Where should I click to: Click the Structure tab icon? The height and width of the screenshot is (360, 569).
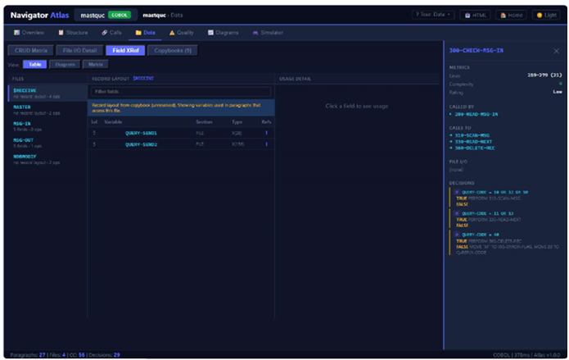[61, 32]
